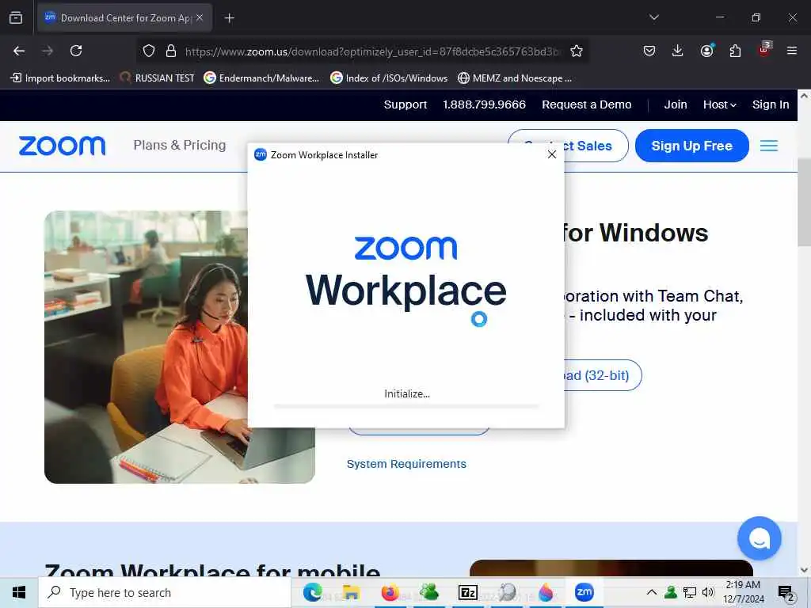Close the Download Center for Zoom tab
Image resolution: width=811 pixels, height=608 pixels.
pyautogui.click(x=200, y=17)
